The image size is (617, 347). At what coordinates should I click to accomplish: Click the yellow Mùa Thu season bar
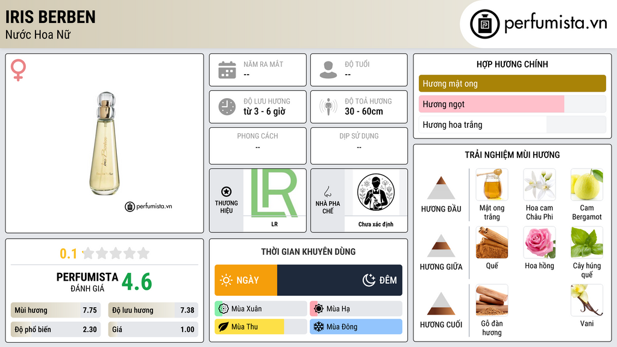point(261,327)
